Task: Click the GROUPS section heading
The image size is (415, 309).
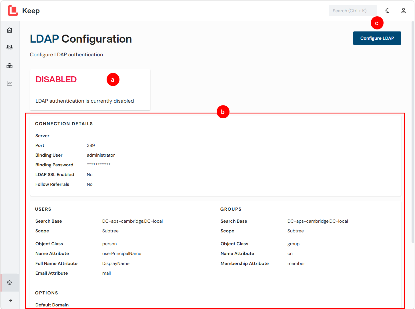Action: click(x=231, y=209)
